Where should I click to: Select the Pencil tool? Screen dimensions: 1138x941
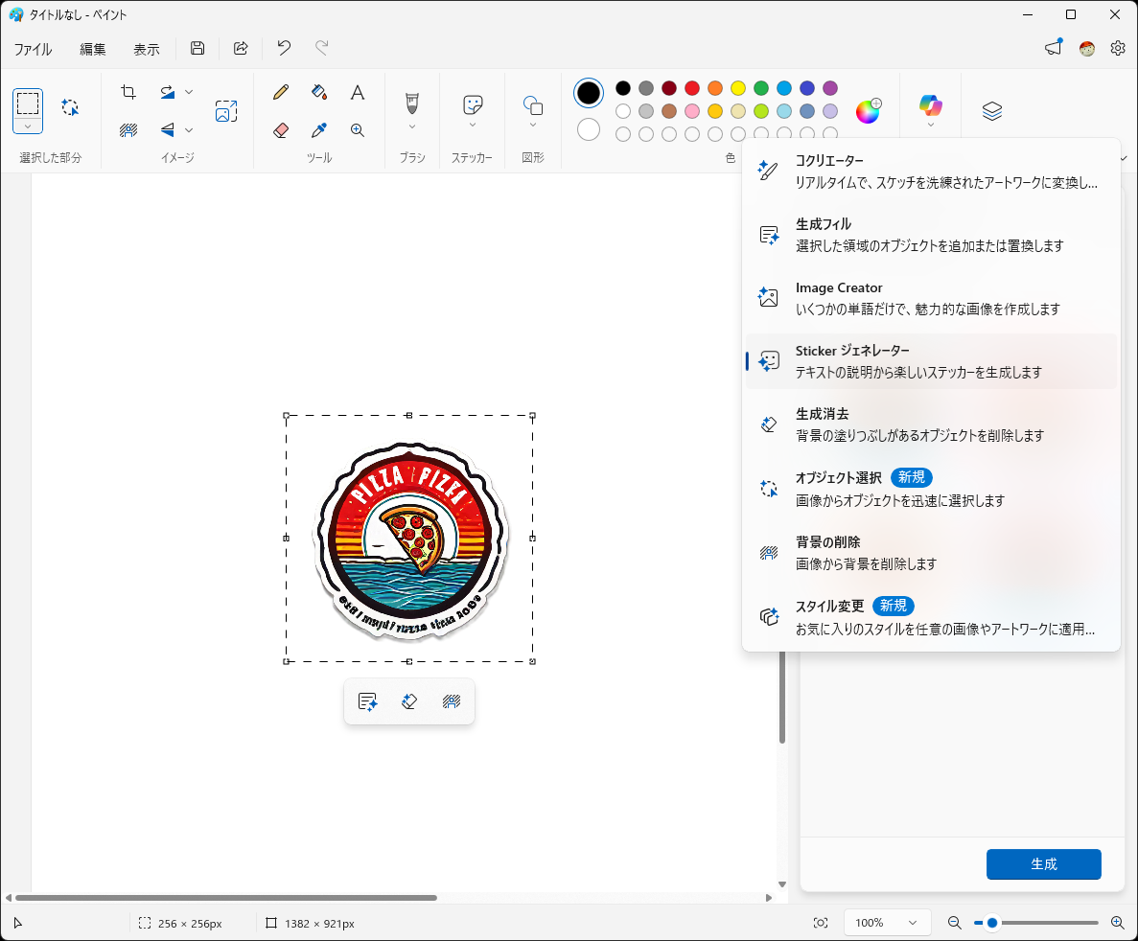(281, 92)
